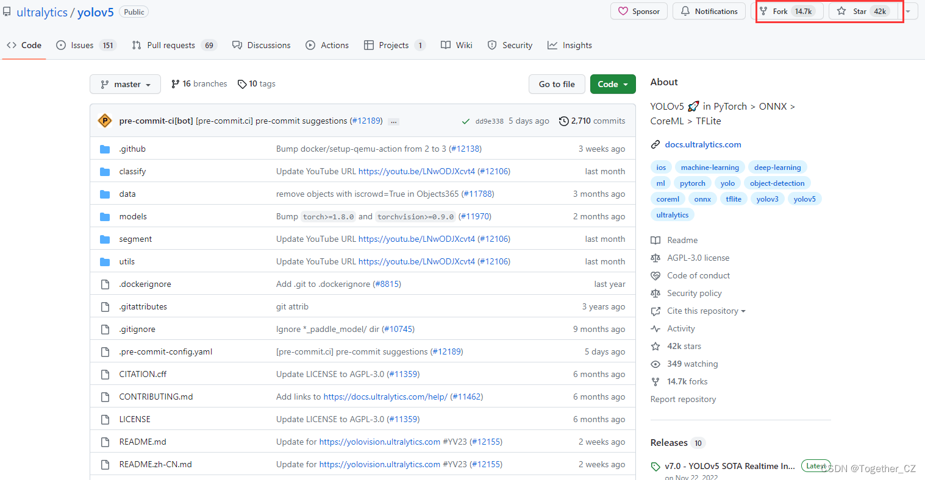925x480 pixels.
Task: Open the CITATION.cff file
Action: point(143,375)
